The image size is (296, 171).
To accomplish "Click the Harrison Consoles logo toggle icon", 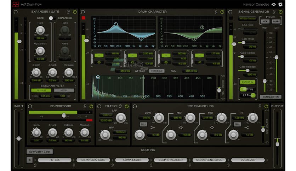I will point(274,4).
